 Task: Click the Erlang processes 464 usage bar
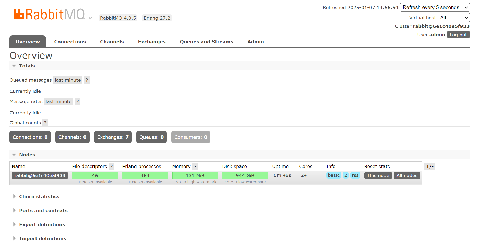tap(145, 175)
